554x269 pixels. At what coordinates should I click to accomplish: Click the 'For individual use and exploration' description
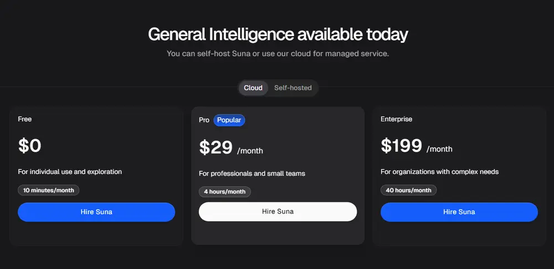(x=70, y=172)
